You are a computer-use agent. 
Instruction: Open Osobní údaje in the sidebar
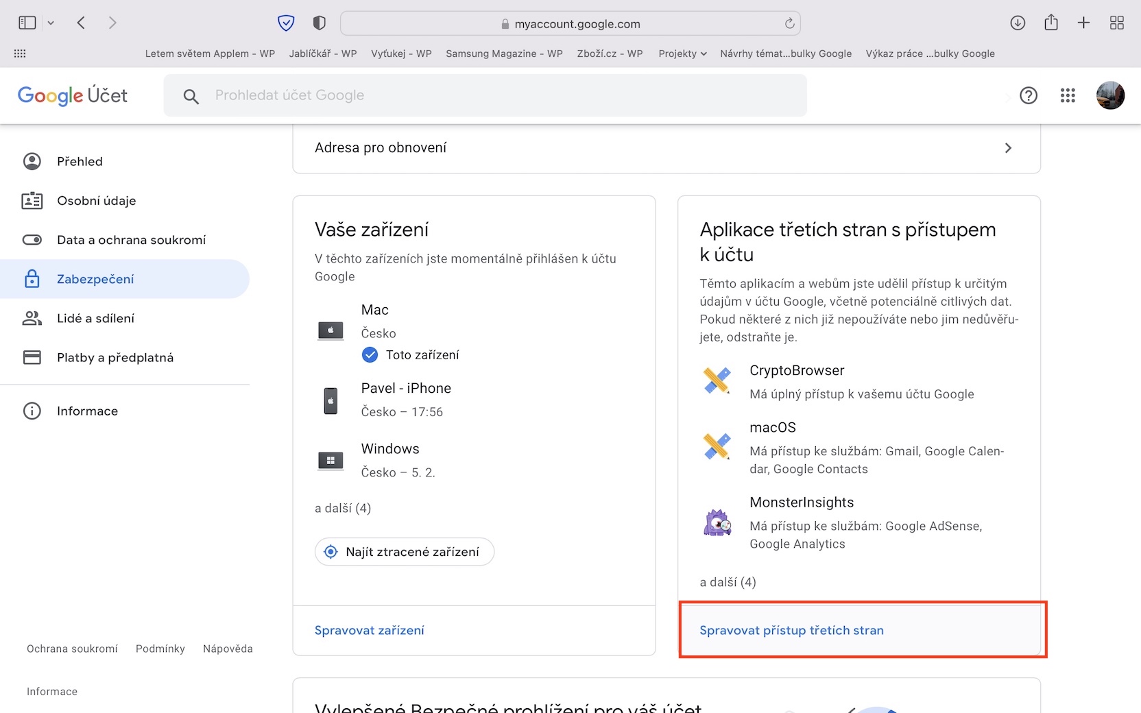pos(96,201)
